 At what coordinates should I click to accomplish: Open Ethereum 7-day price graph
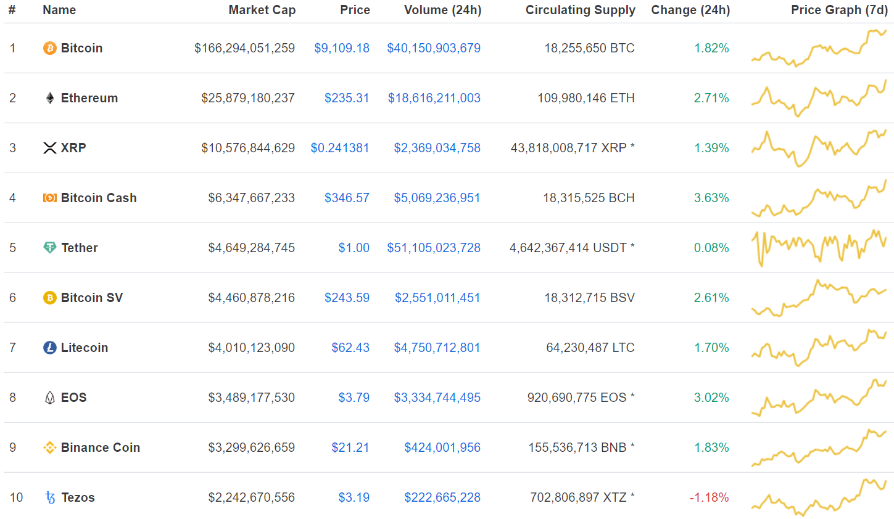click(819, 98)
